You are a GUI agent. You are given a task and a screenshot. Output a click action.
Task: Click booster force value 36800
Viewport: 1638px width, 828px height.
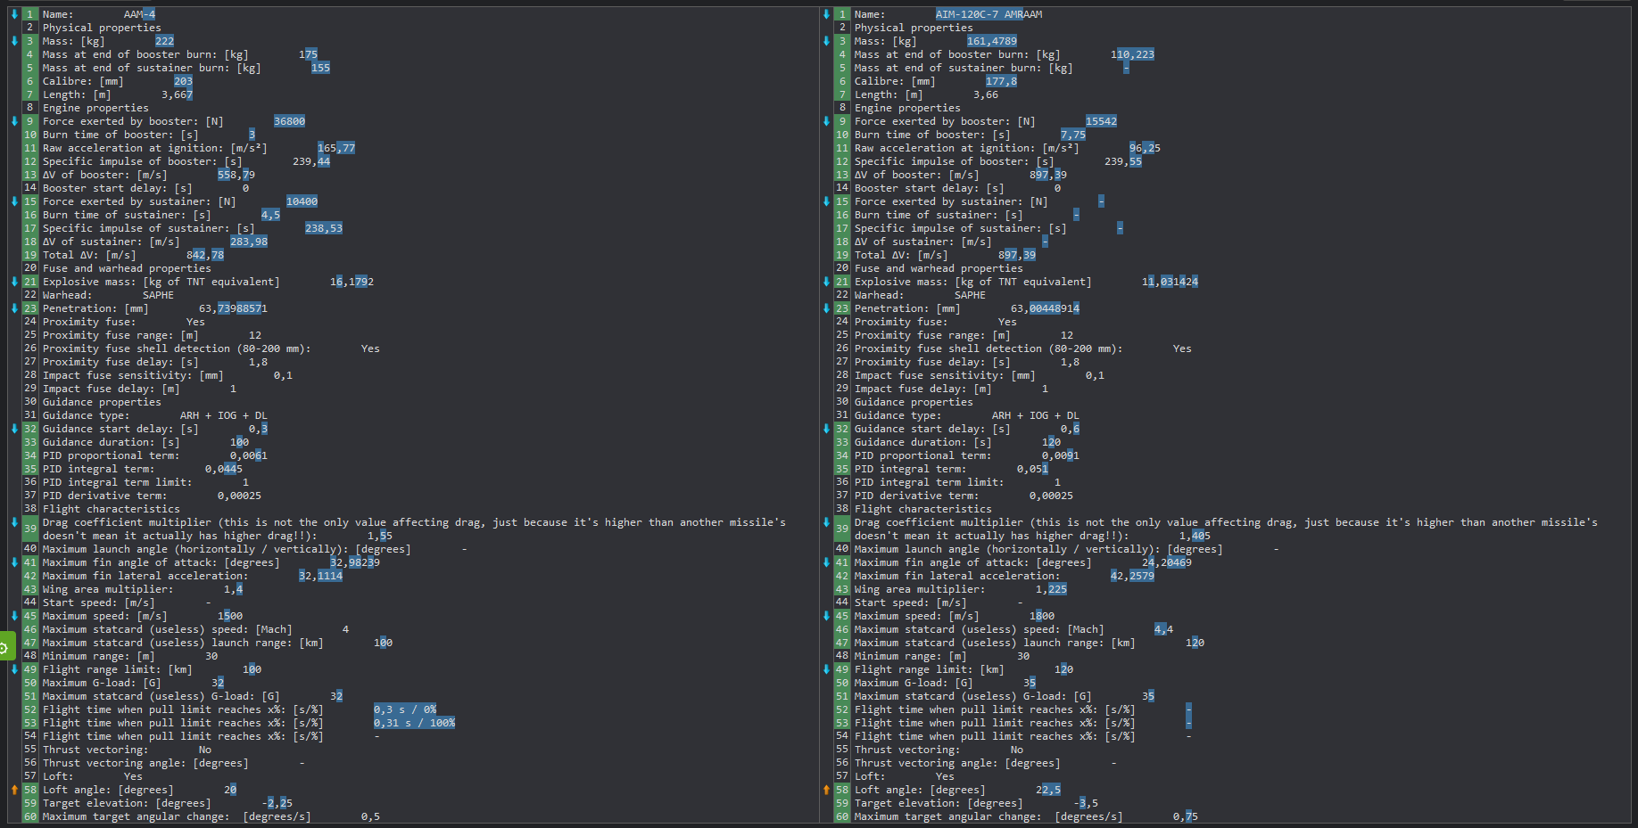(289, 121)
